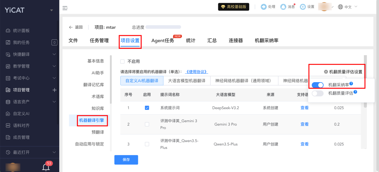Select 大语言模型机器翻译 engine tab
The image size is (379, 172).
click(x=187, y=81)
